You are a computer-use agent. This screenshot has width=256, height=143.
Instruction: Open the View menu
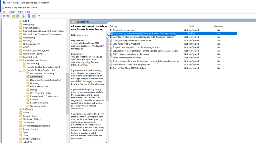click(x=20, y=12)
